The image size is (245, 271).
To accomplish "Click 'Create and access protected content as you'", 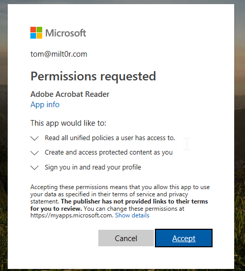I will click(109, 153).
